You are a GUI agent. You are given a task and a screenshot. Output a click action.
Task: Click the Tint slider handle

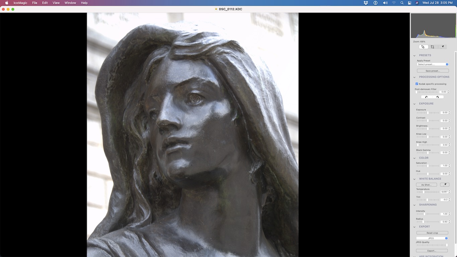click(427, 200)
